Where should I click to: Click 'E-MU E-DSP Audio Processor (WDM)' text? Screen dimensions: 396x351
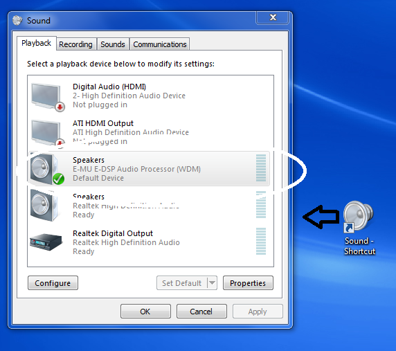[136, 169]
